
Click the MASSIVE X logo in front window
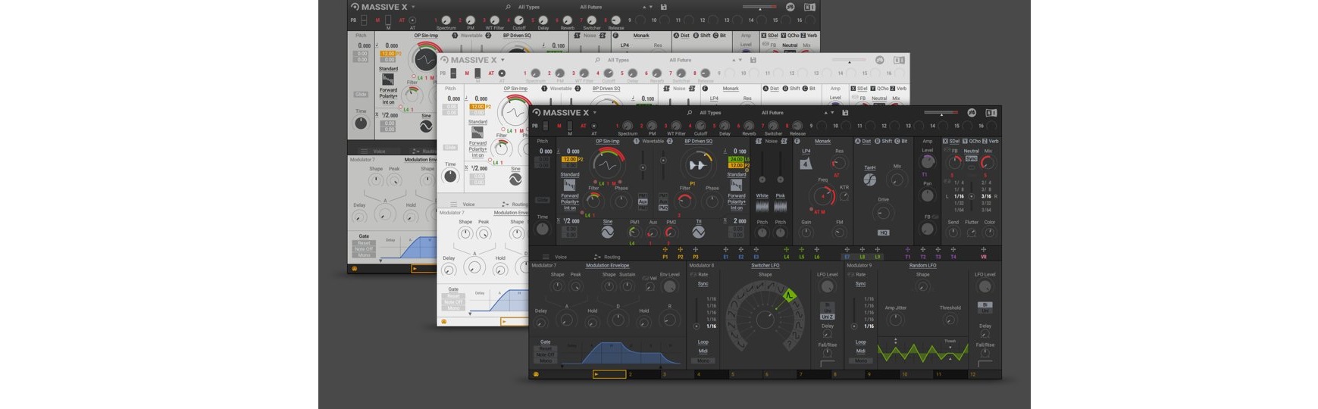click(x=562, y=113)
